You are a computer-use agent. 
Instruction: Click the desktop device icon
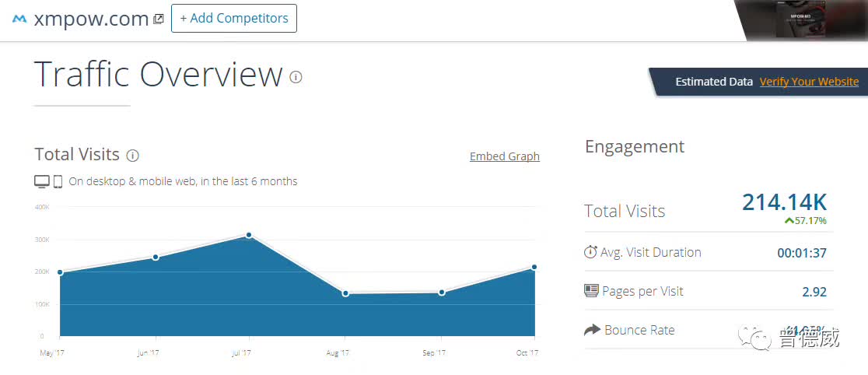[x=42, y=181]
